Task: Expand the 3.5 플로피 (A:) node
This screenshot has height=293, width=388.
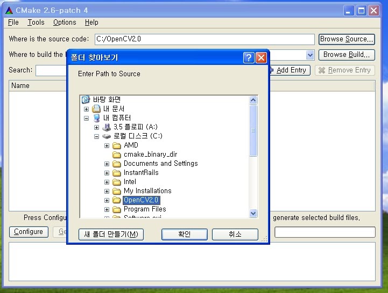Action: point(96,127)
